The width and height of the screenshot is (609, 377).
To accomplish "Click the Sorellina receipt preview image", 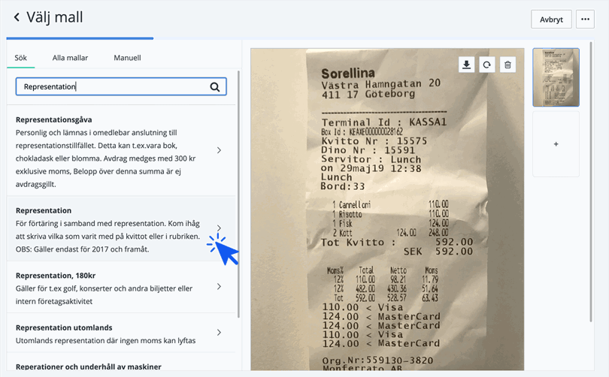I will click(x=387, y=209).
